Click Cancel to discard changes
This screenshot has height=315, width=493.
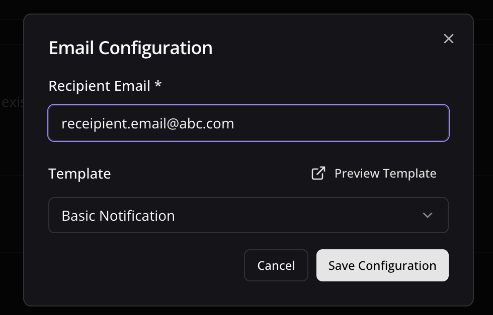click(276, 265)
